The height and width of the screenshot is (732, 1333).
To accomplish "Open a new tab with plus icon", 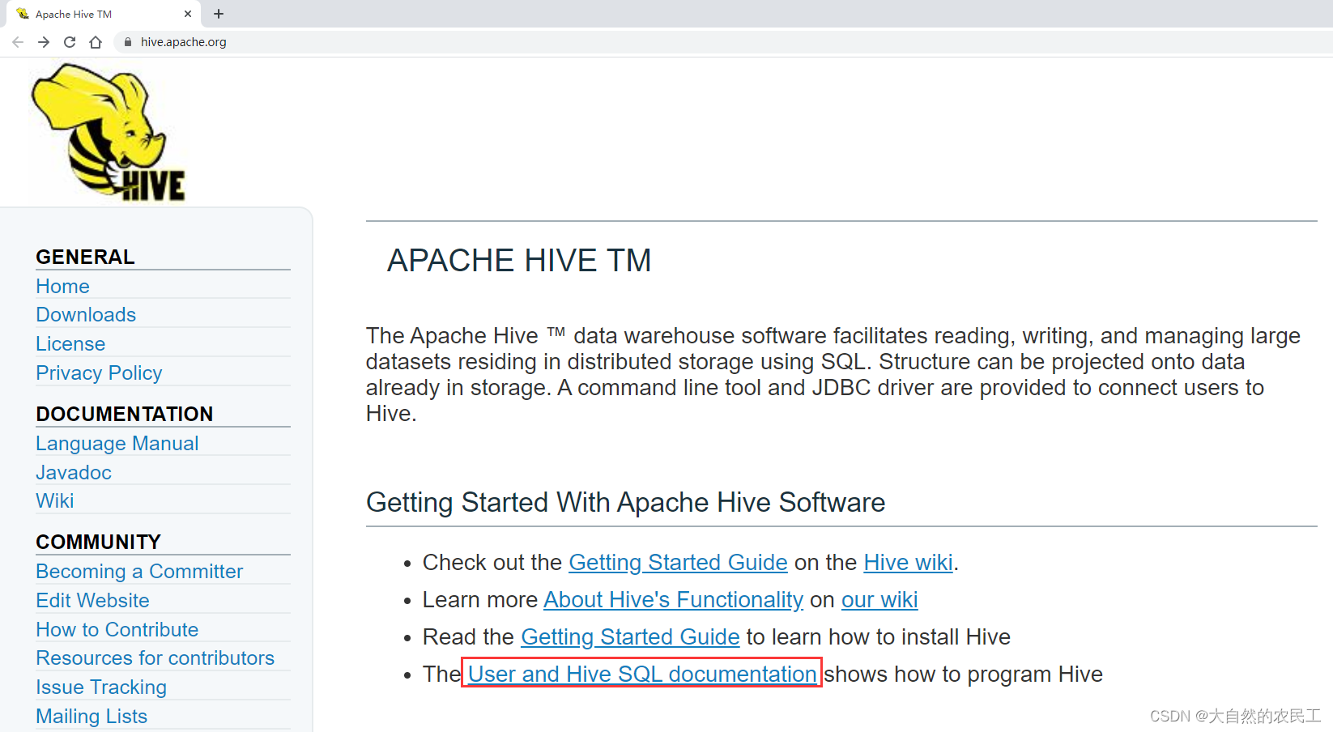I will [219, 14].
